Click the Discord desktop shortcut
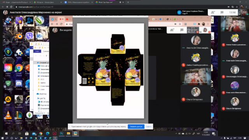The height and width of the screenshot is (140, 249). [x=19, y=85]
